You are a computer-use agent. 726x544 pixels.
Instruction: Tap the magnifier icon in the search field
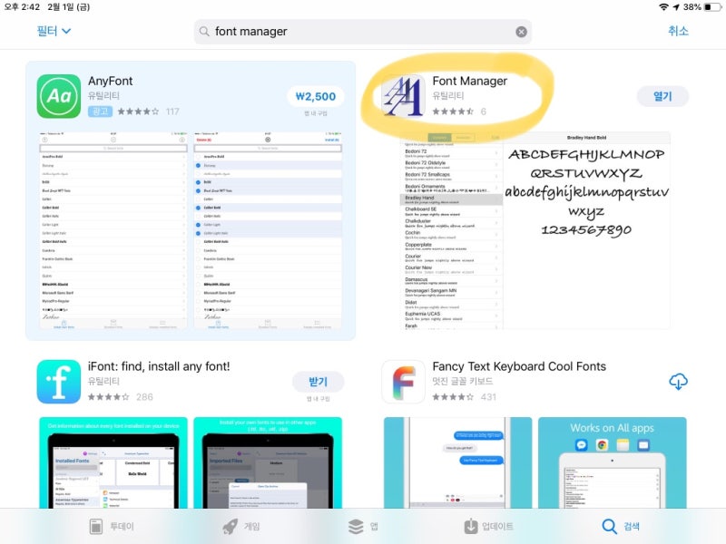point(203,32)
